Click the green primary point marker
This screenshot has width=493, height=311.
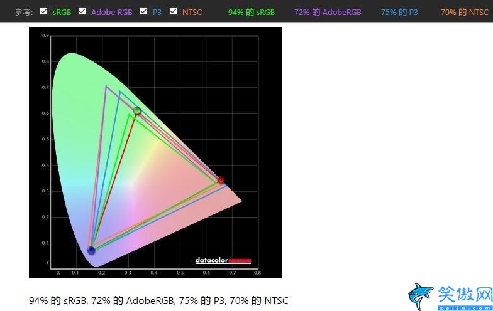tap(137, 110)
